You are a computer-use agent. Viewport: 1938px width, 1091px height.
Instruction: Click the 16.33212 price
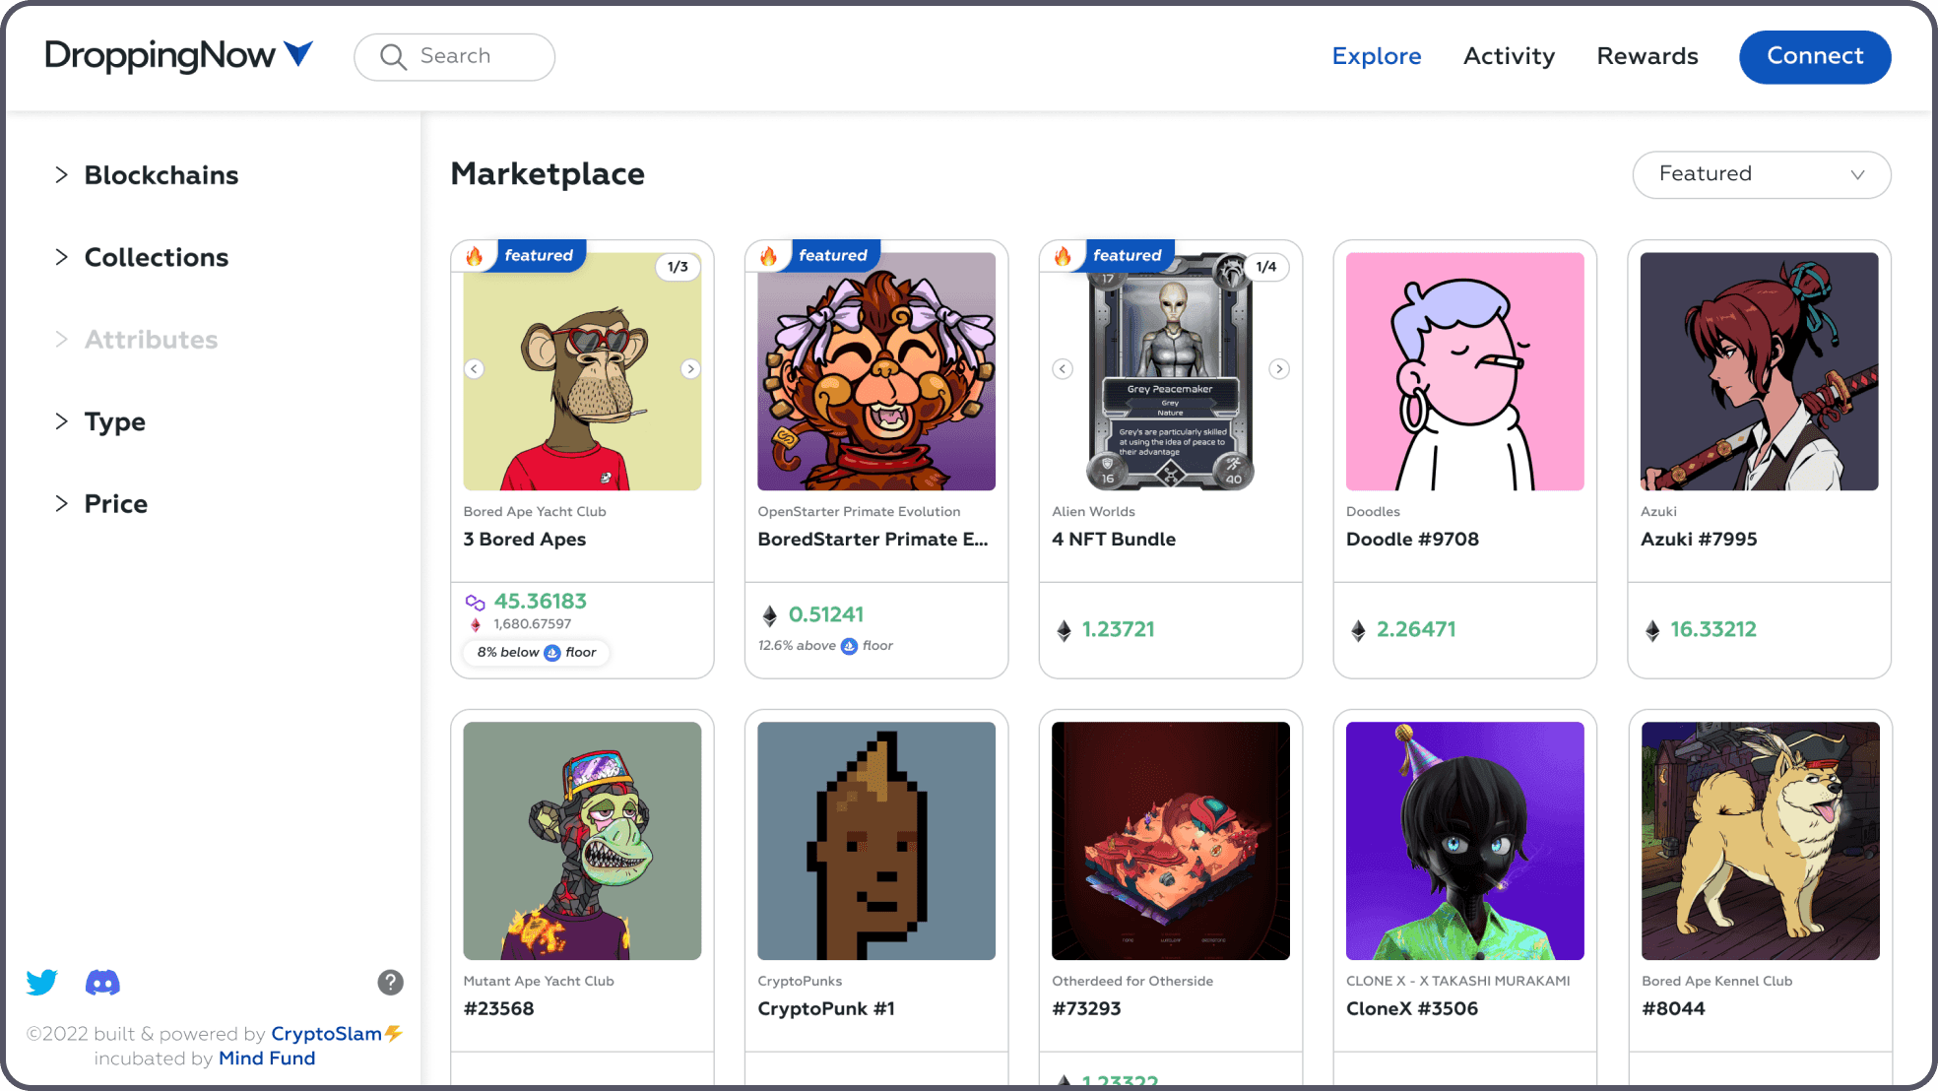pos(1713,630)
